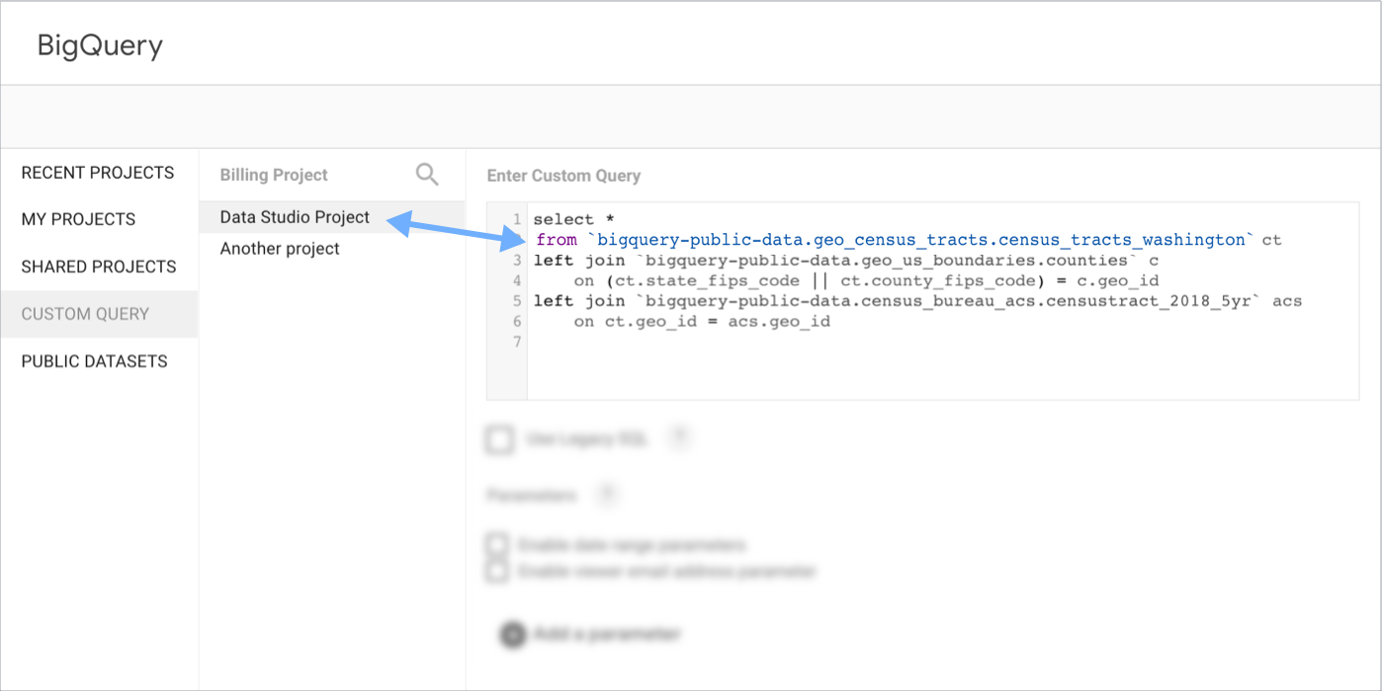Image resolution: width=1382 pixels, height=691 pixels.
Task: Enable date range parameters
Action: pyautogui.click(x=497, y=543)
